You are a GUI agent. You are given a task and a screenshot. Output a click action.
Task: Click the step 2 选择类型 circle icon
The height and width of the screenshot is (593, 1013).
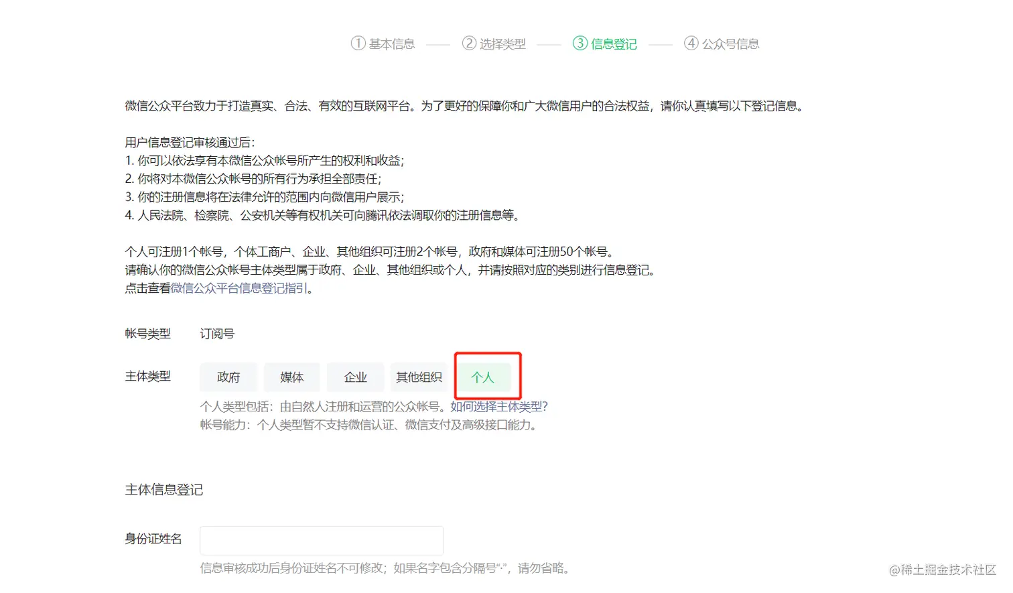pos(469,43)
